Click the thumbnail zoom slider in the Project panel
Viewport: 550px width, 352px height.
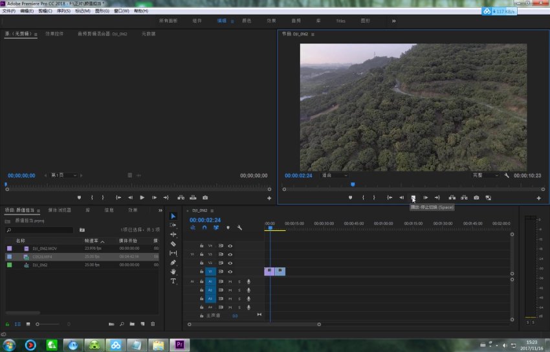tap(38, 324)
